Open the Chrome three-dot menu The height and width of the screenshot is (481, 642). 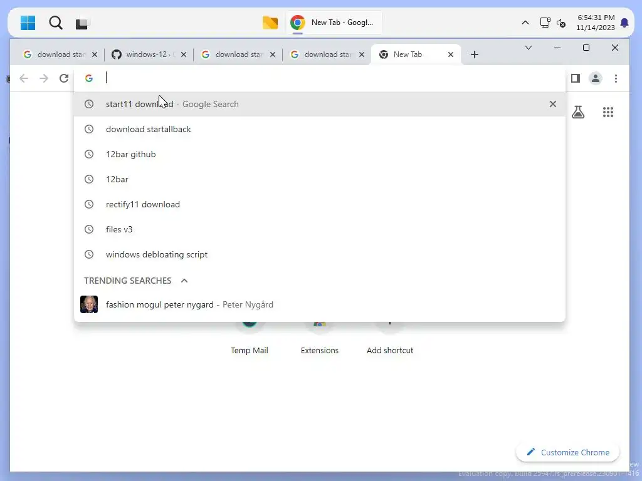616,78
